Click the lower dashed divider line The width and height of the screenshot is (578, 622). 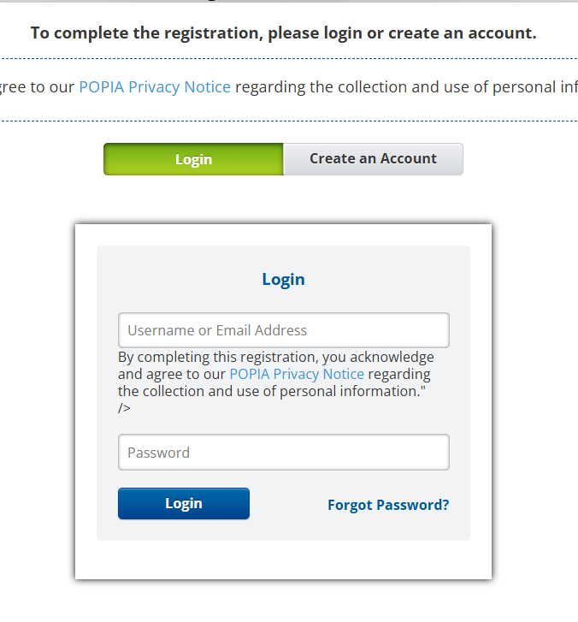coord(289,121)
